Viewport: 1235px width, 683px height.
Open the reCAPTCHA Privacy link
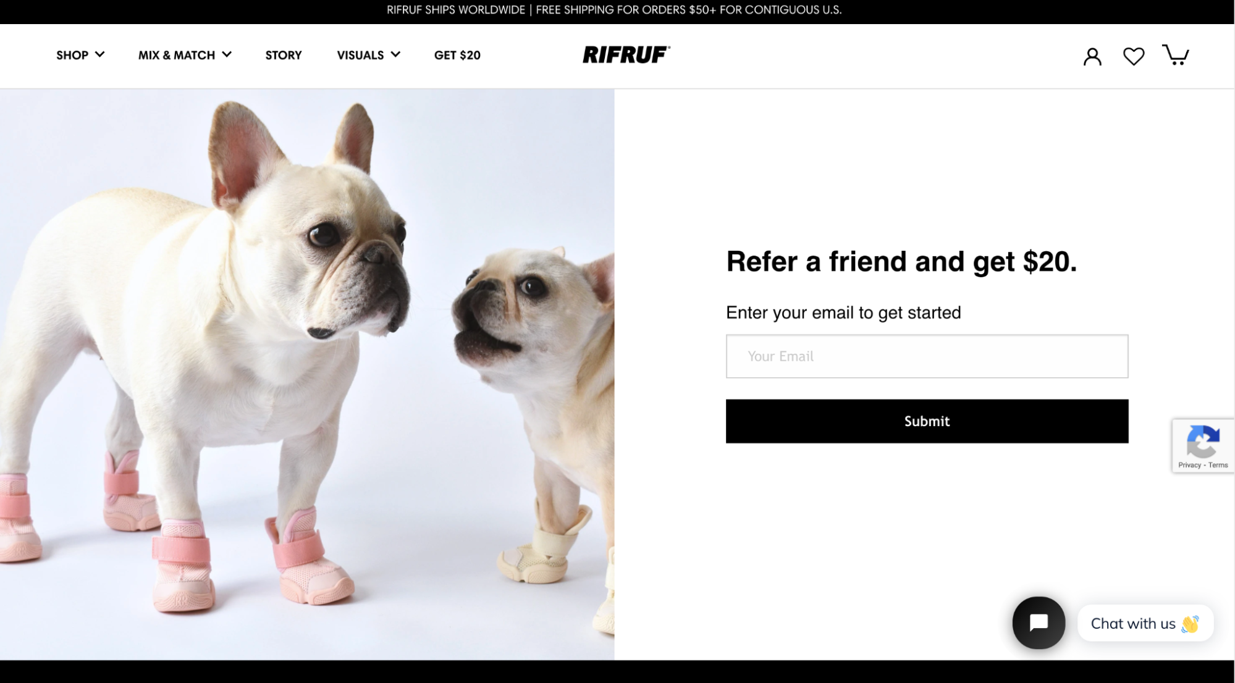pos(1189,465)
